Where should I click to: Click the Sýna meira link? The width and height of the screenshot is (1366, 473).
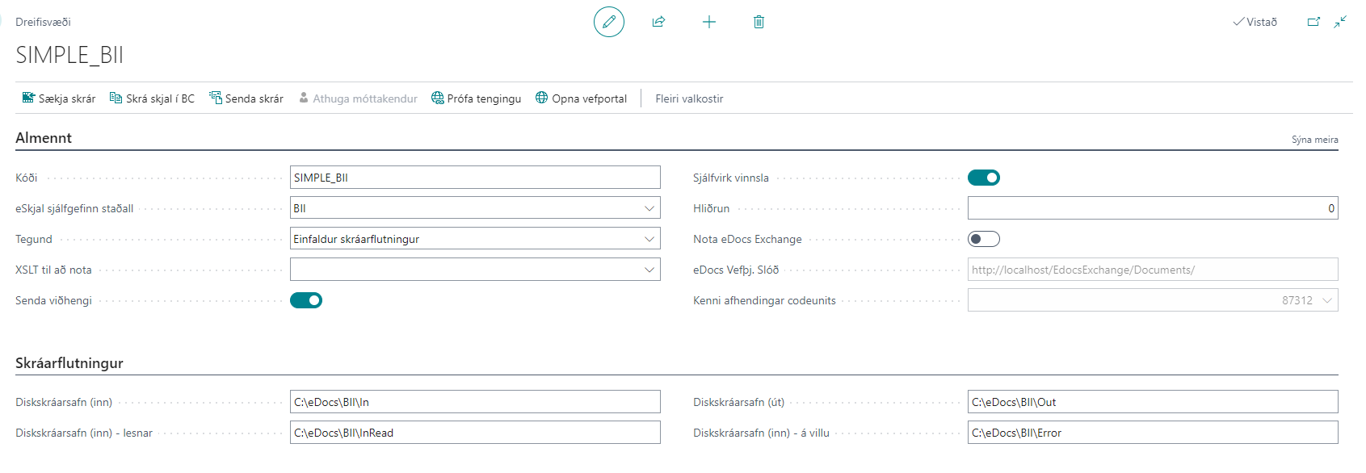pos(1314,140)
